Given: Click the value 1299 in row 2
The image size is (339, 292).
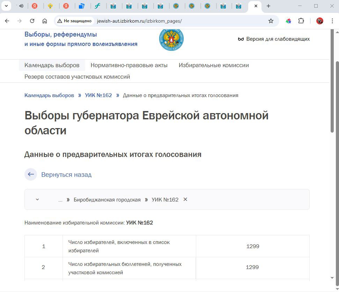Looking at the screenshot, I should click(252, 267).
